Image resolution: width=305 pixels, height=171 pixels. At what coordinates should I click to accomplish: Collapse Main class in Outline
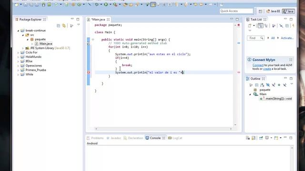250,94
